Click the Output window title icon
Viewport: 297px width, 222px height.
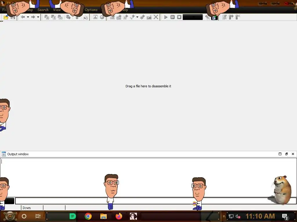coord(3,154)
